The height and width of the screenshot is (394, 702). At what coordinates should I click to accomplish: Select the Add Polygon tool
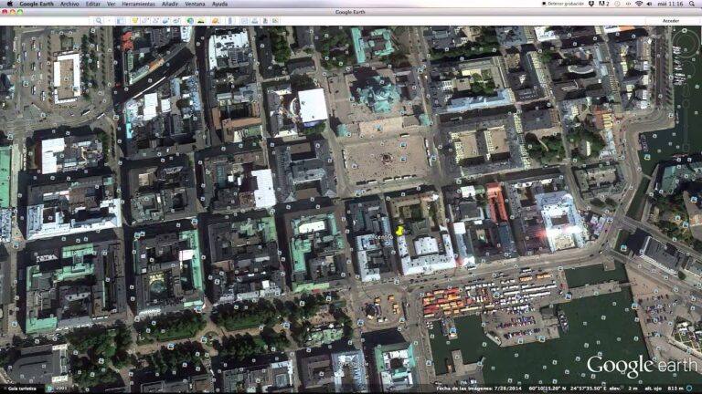pos(145,21)
